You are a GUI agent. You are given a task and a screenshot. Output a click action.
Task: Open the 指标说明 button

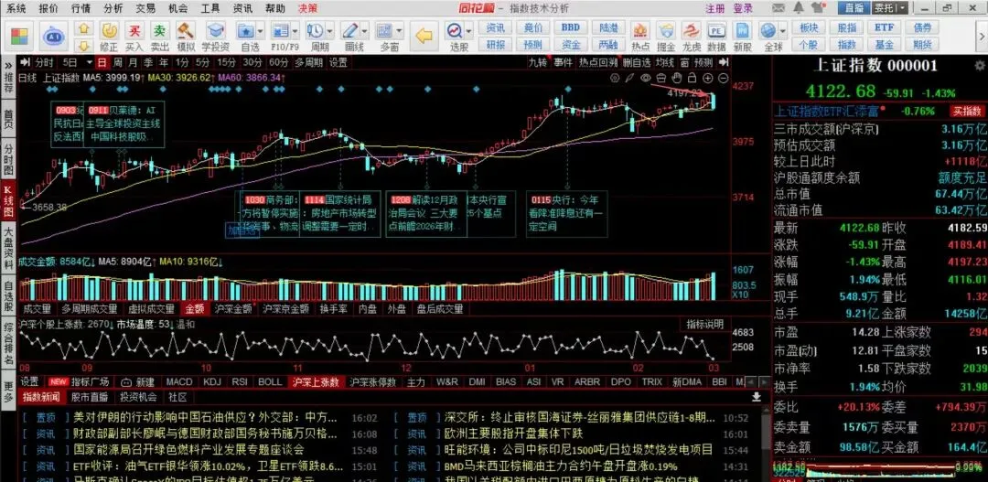pos(705,325)
